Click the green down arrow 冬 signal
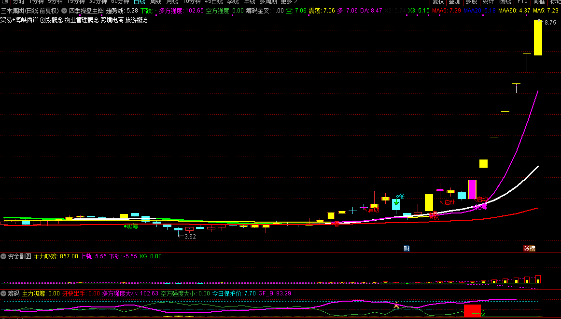The height and width of the screenshot is (319, 561). point(396,203)
